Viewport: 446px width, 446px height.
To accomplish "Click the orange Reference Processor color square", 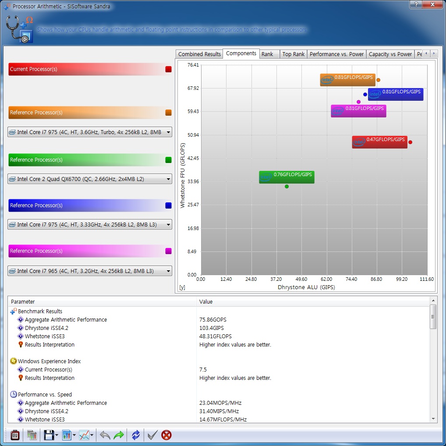I will point(168,113).
